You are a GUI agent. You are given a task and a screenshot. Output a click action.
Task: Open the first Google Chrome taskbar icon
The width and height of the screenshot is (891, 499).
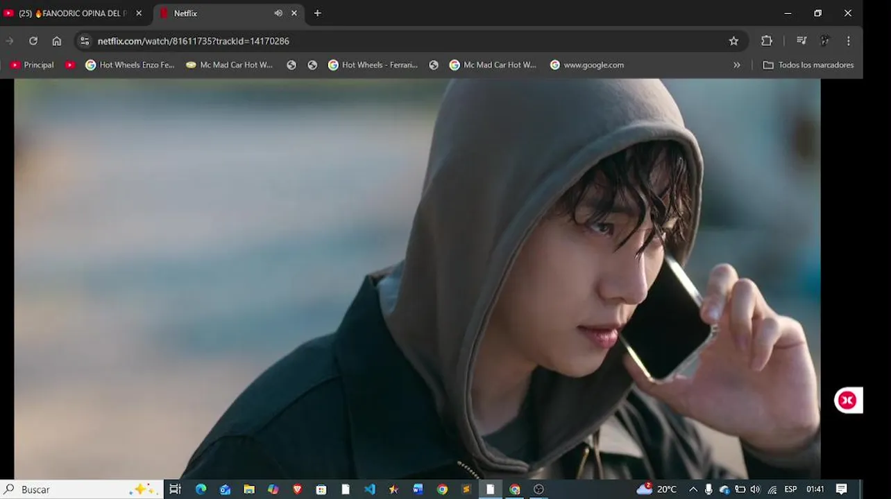442,489
